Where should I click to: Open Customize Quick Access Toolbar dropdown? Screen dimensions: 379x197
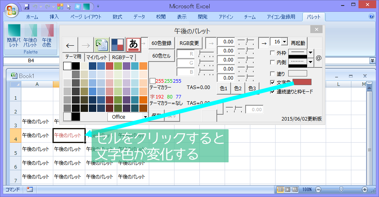tap(98, 7)
